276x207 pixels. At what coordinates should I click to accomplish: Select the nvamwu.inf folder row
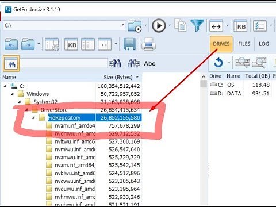(75, 157)
